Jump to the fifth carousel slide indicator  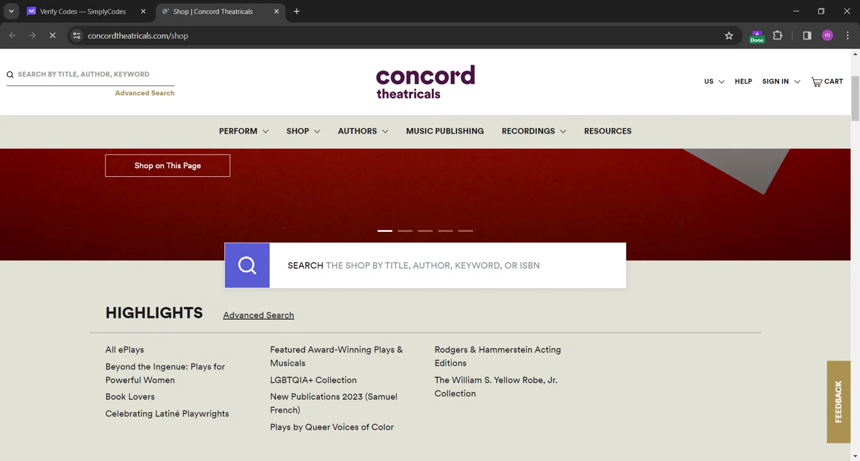466,231
